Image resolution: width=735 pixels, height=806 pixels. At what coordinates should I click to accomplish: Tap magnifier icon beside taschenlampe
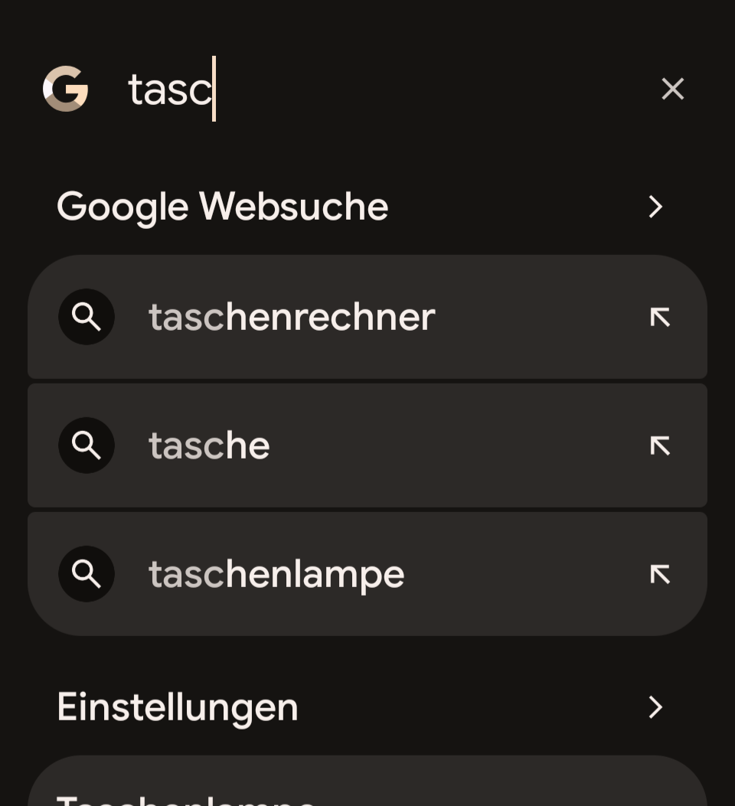(x=87, y=574)
